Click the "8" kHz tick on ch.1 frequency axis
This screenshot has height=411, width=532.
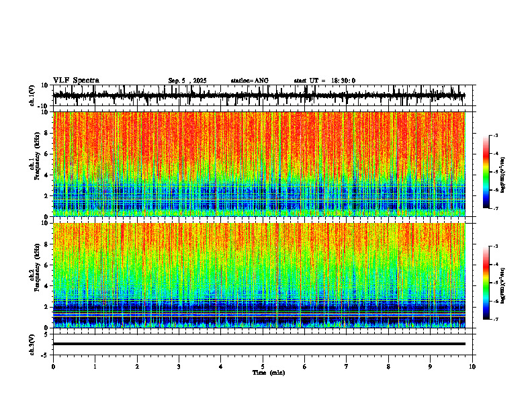[47, 133]
